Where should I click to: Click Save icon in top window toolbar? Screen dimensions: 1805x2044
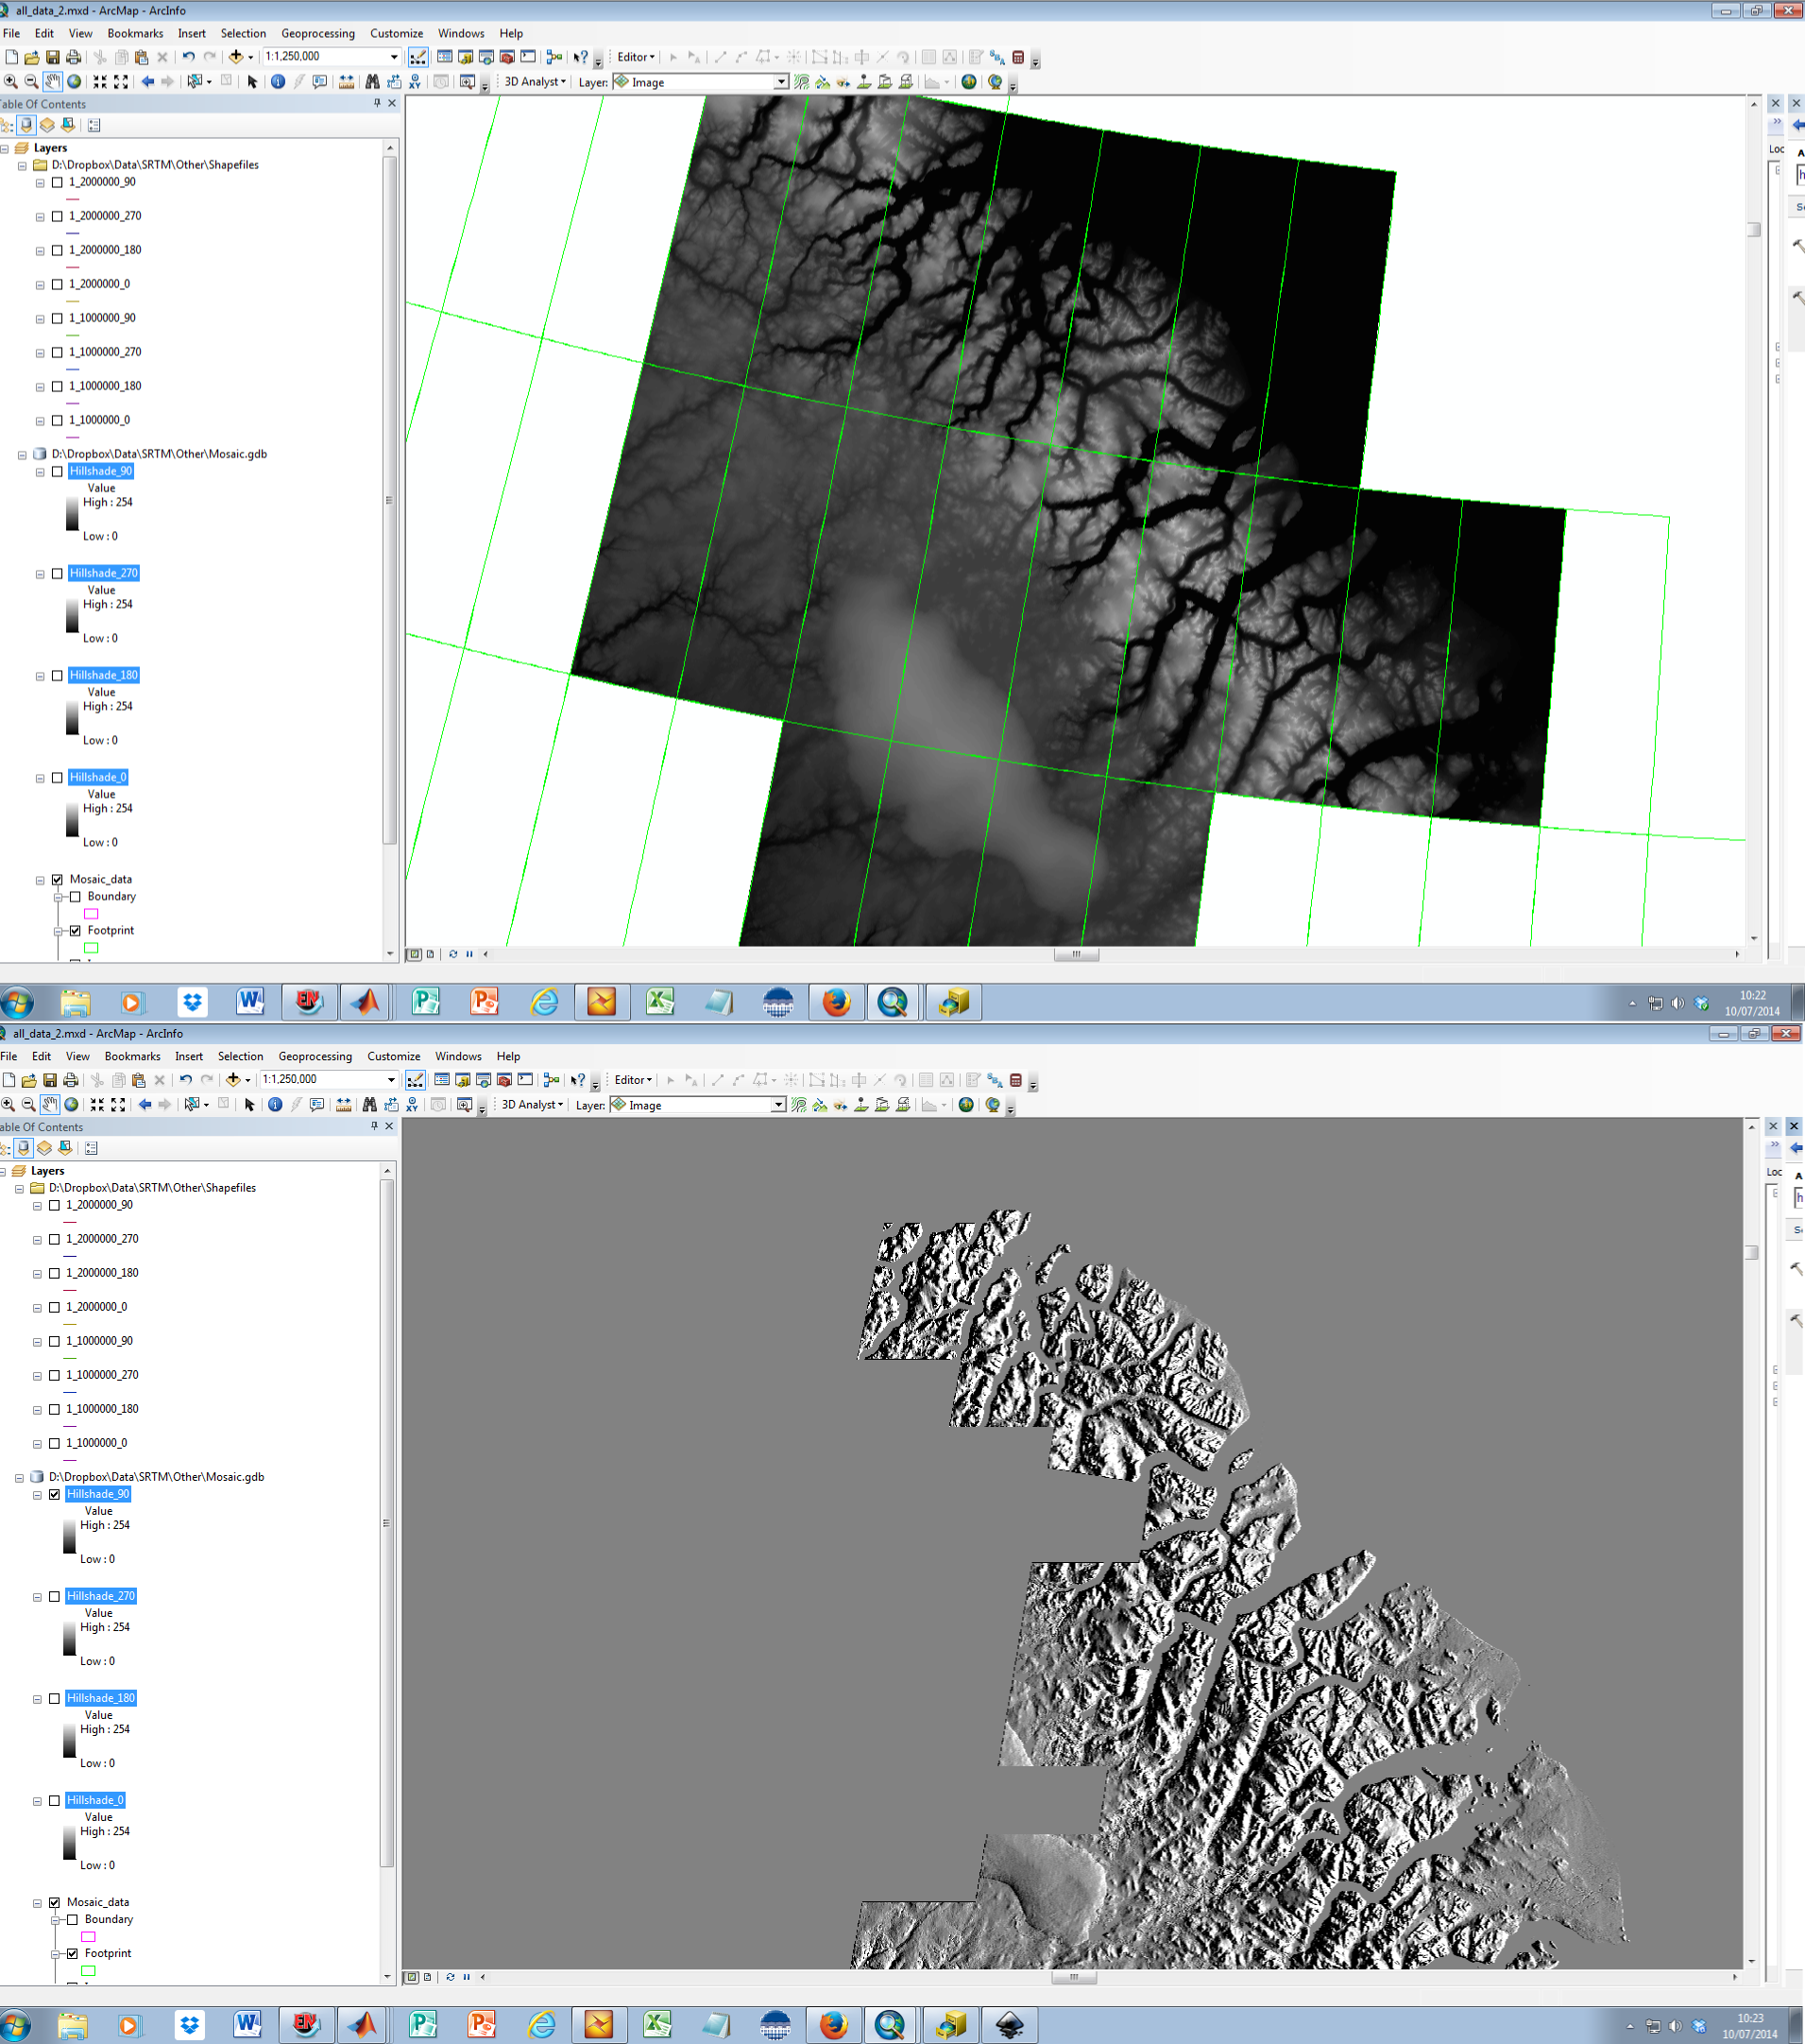[x=53, y=57]
